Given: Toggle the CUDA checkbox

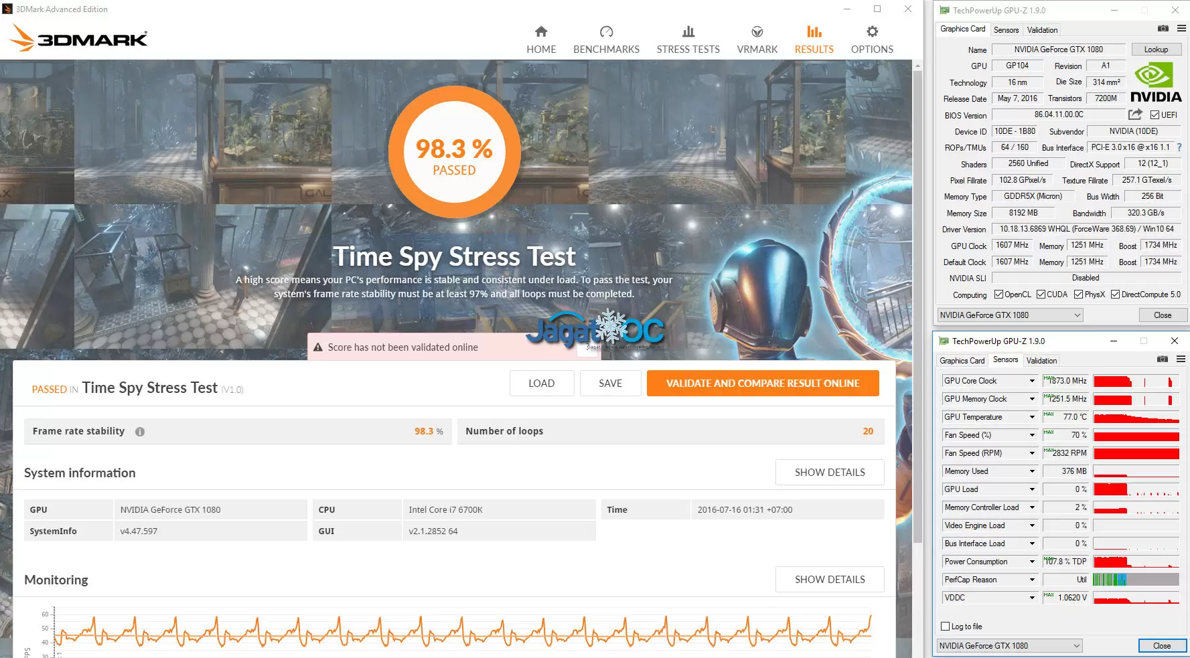Looking at the screenshot, I should tap(1041, 295).
